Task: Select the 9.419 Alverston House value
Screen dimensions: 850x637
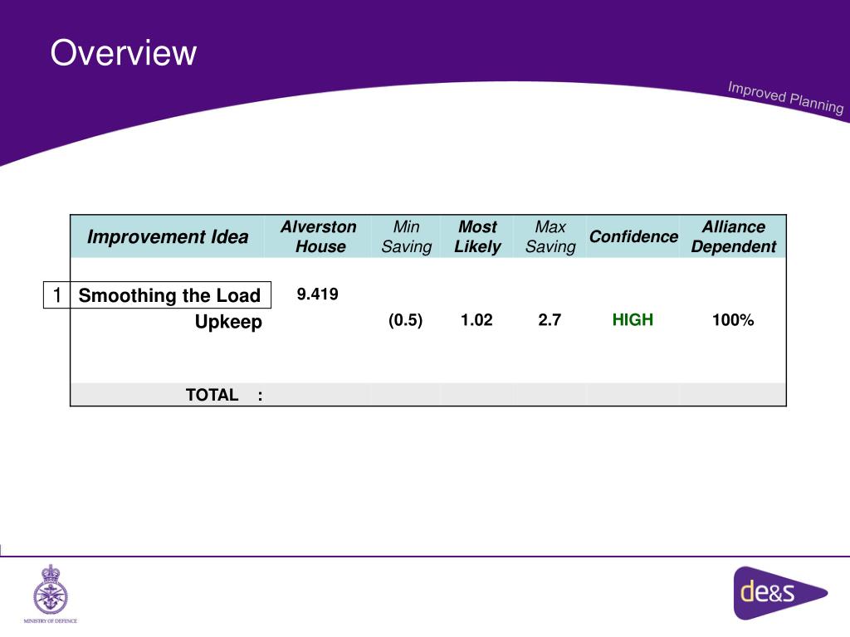Action: 318,294
